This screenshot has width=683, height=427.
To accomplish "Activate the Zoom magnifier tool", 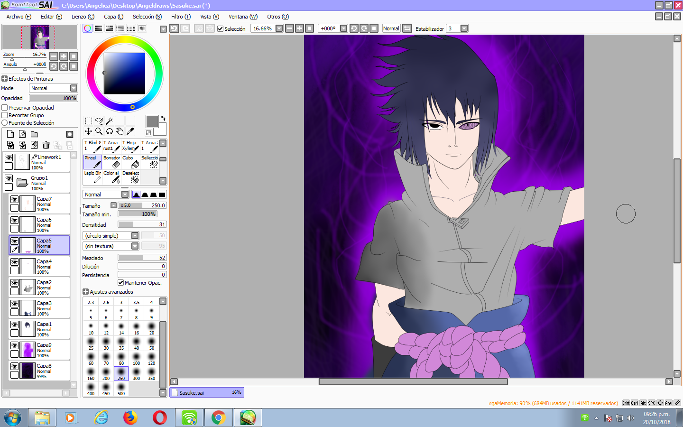I will point(99,131).
